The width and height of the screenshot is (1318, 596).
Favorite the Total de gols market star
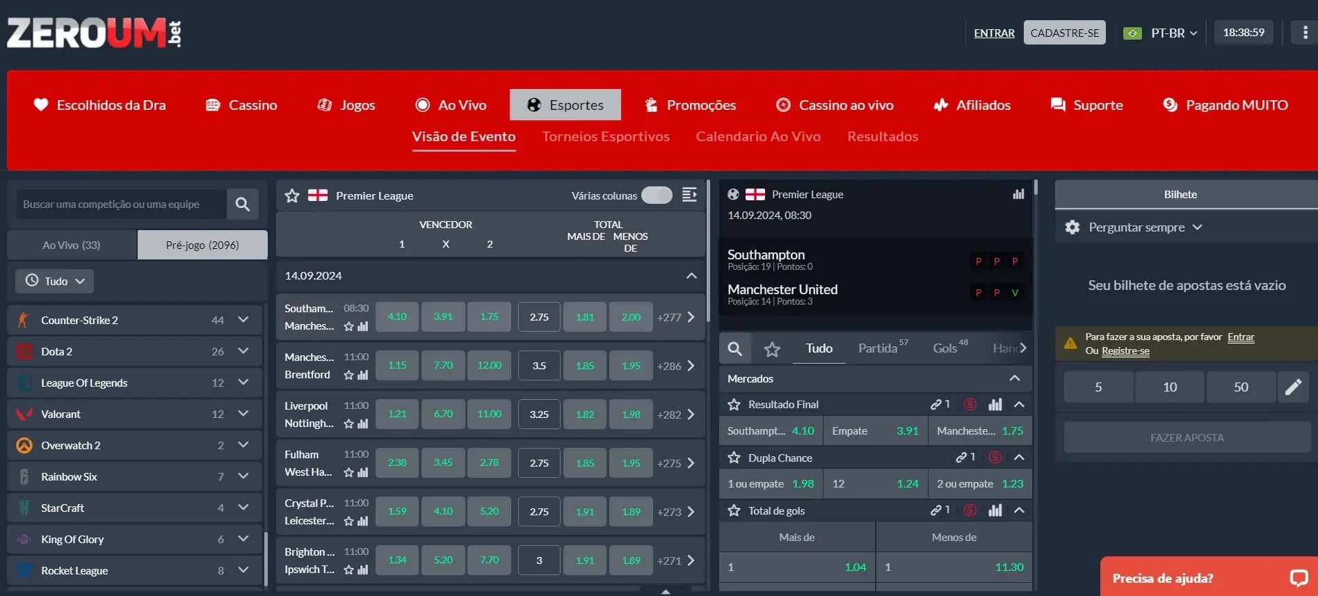coord(734,510)
